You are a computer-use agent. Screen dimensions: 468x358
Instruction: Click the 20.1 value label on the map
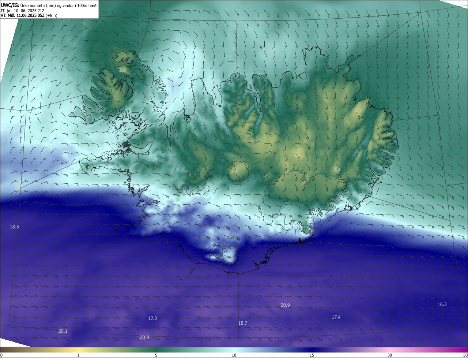click(63, 331)
